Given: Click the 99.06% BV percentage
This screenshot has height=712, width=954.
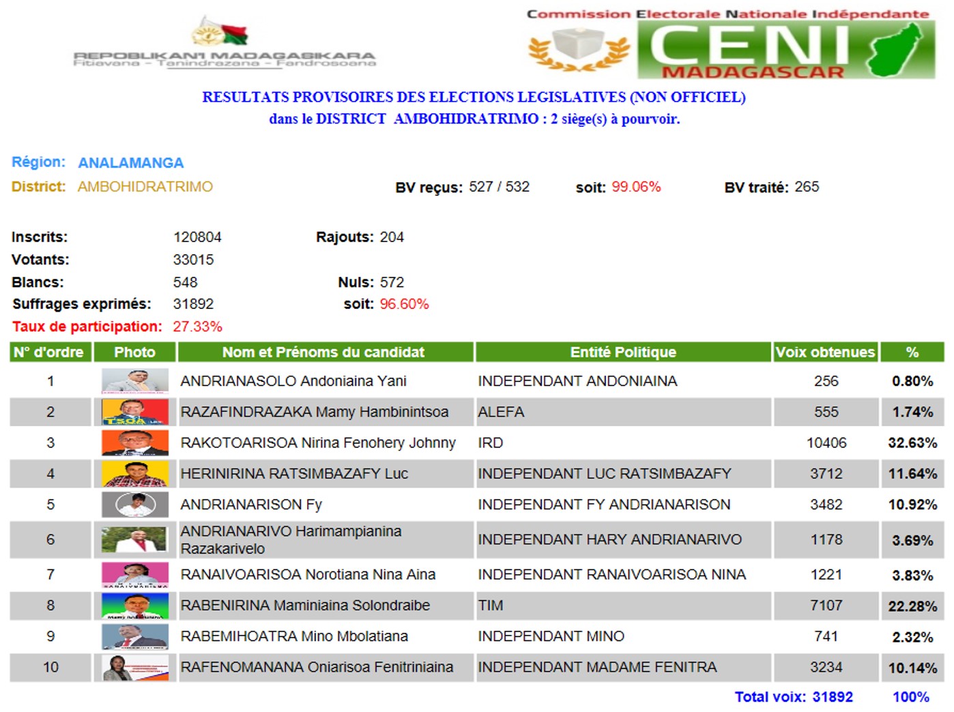Looking at the screenshot, I should point(636,187).
